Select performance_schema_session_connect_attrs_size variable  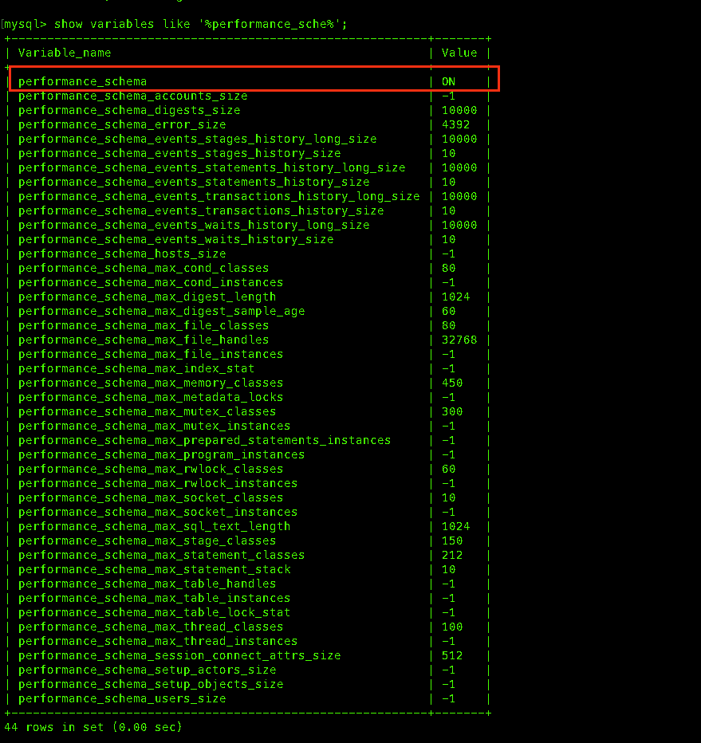pos(179,655)
